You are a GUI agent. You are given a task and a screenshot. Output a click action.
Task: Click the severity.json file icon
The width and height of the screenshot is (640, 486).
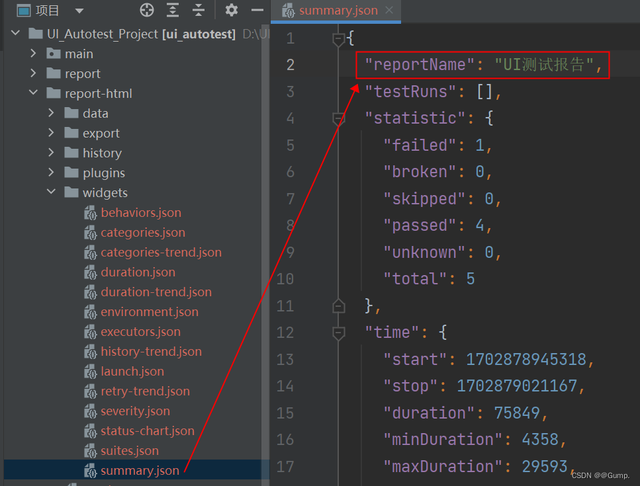[x=90, y=411]
